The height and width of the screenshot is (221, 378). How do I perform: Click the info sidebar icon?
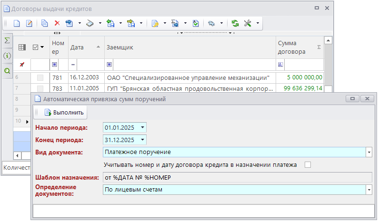click(7, 56)
